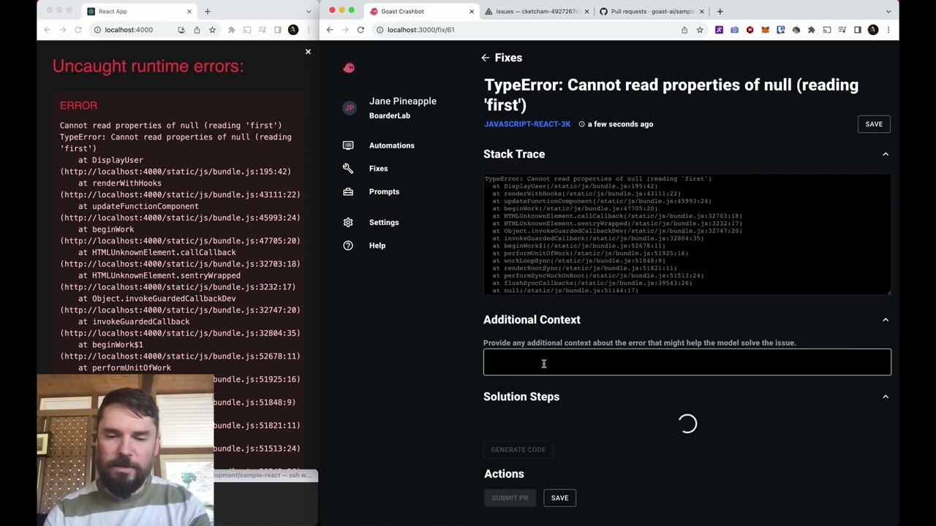
Task: Open the tab search chevron in React App window
Action: [307, 12]
